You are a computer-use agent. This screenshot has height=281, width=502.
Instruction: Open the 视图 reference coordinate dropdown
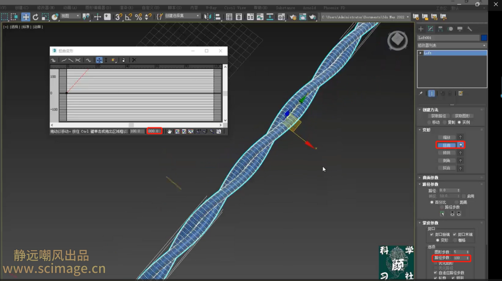(70, 16)
